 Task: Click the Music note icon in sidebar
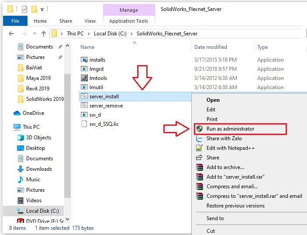point(21,180)
